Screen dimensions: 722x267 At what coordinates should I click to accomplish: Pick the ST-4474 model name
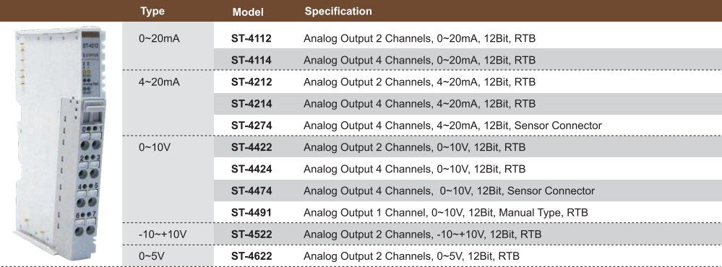tap(252, 191)
